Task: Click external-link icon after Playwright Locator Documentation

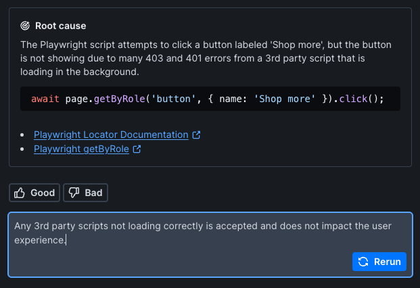Action: (196, 135)
